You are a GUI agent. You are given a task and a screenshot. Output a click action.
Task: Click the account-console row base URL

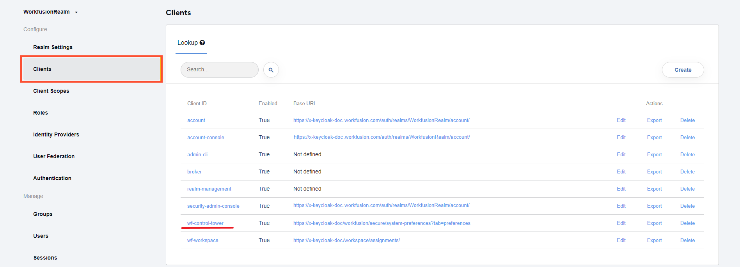point(382,137)
